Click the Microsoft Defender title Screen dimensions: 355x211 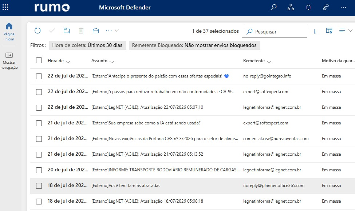125,8
